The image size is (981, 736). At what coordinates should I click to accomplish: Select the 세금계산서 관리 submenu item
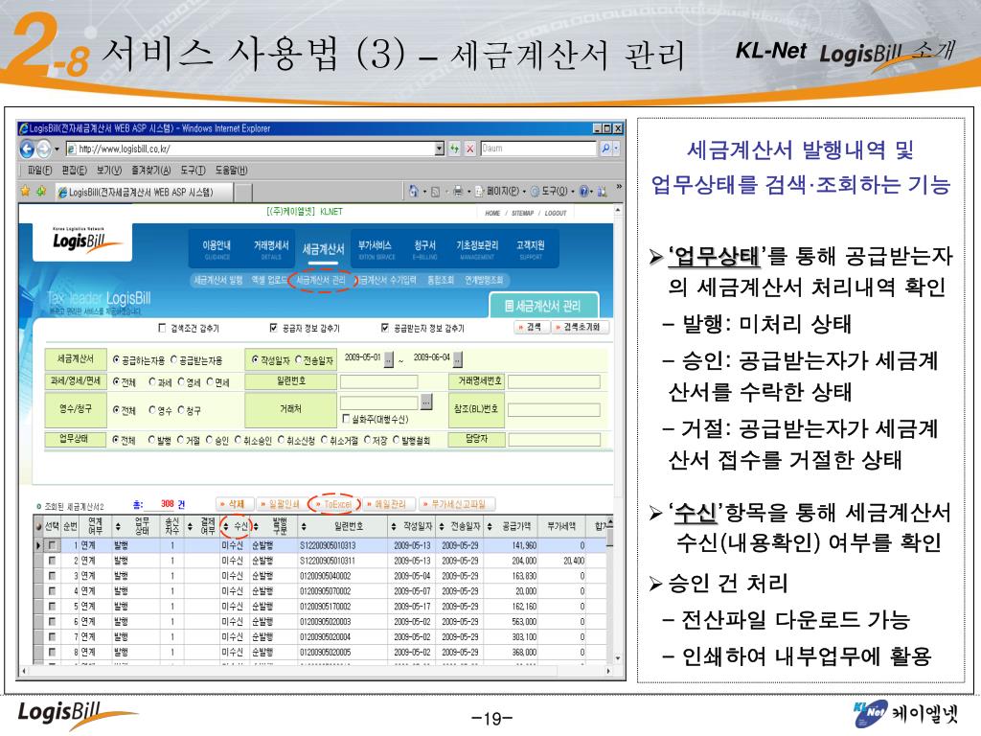[x=320, y=281]
